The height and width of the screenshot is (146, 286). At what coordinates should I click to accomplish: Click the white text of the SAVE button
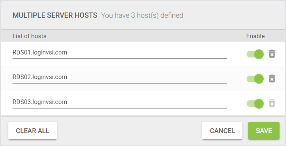[x=264, y=131]
